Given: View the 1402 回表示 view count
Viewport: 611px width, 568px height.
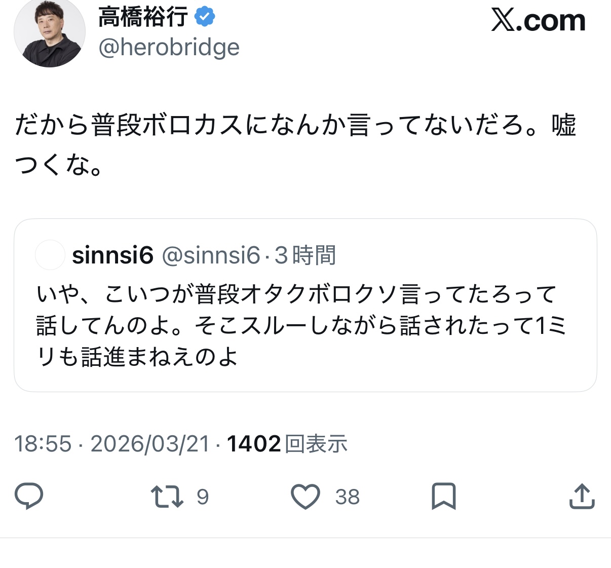Looking at the screenshot, I should [287, 444].
